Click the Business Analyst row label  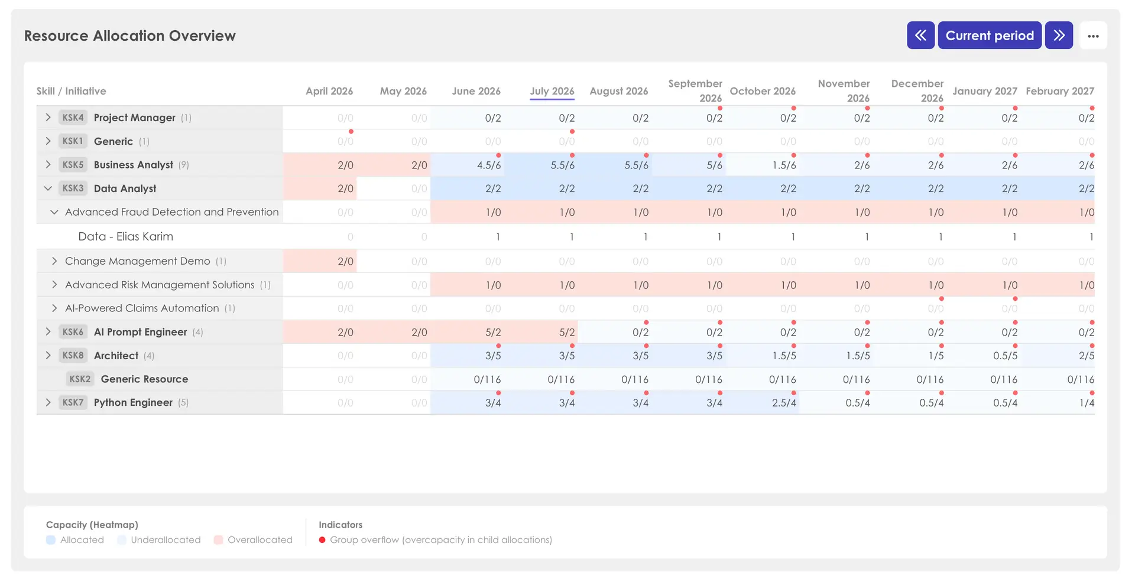point(134,165)
